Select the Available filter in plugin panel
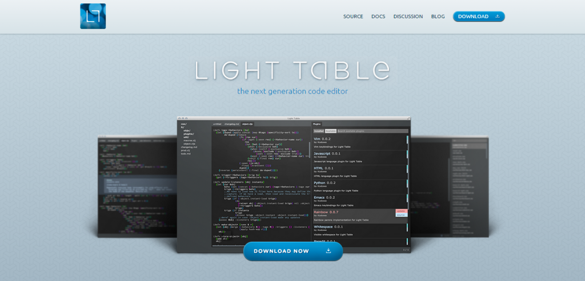This screenshot has width=585, height=281. pyautogui.click(x=331, y=131)
